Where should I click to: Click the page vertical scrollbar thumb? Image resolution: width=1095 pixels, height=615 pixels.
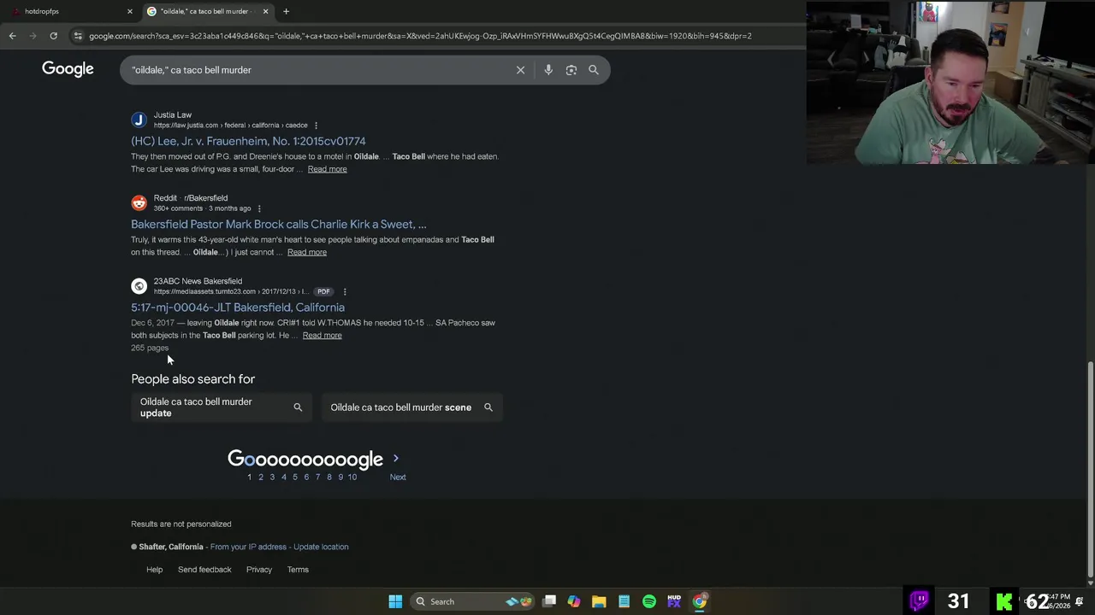tap(1090, 468)
